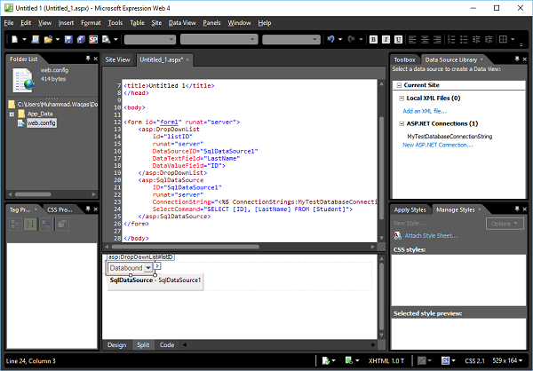The height and width of the screenshot is (371, 533).
Task: Toggle Bold formatting button
Action: (373, 40)
